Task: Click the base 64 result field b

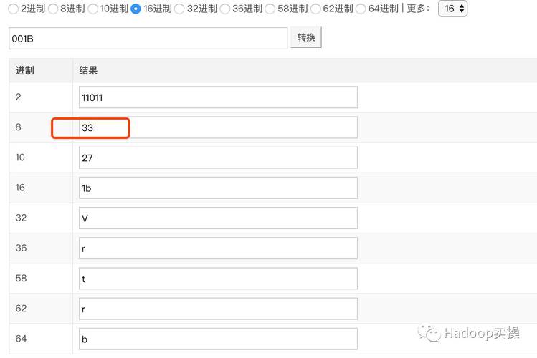Action: point(218,339)
